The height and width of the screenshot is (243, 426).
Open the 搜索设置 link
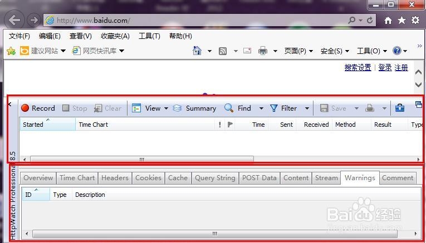point(358,67)
